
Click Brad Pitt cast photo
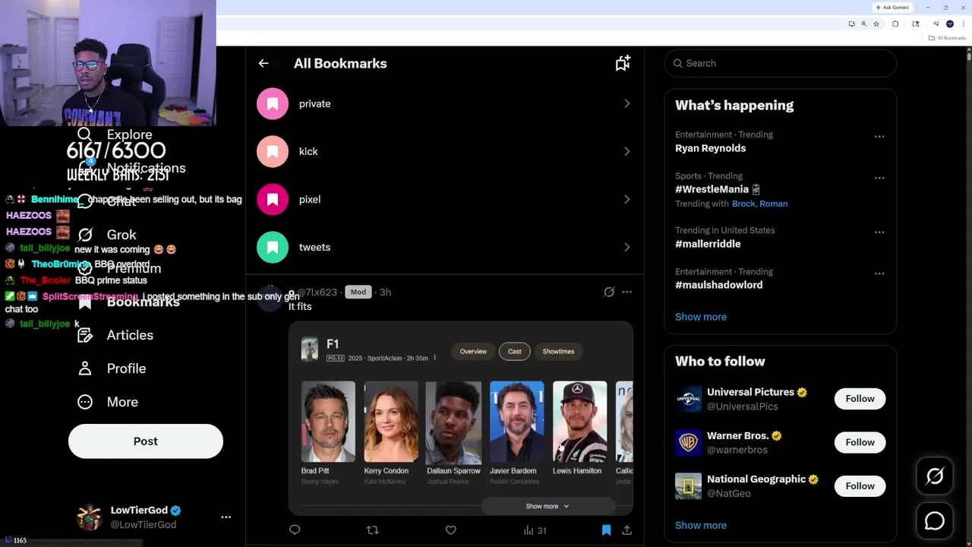[328, 422]
